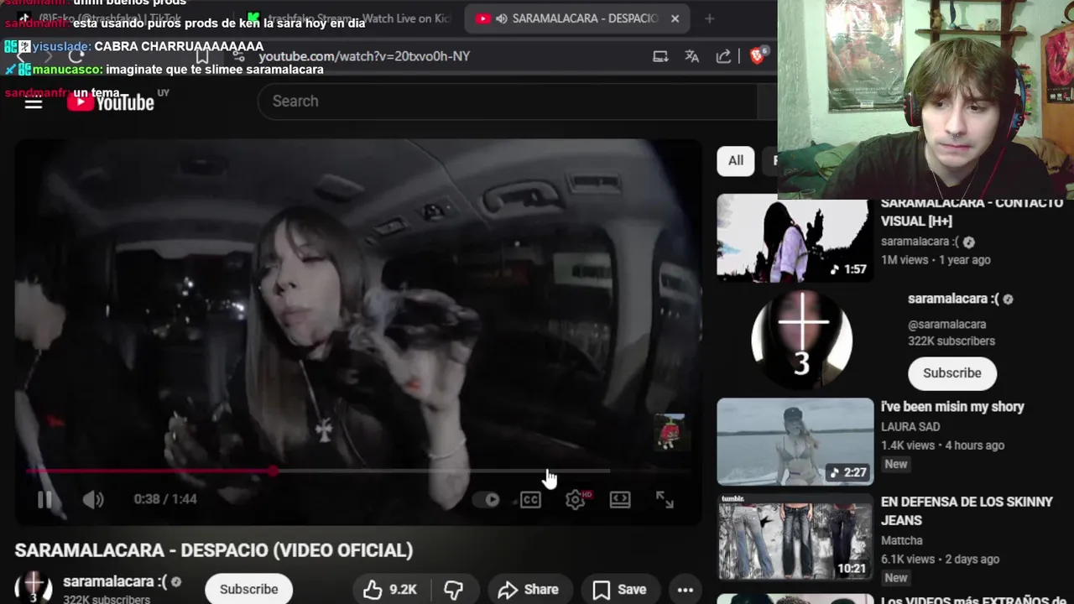
Task: Open the Share dialog below the video
Action: click(529, 590)
